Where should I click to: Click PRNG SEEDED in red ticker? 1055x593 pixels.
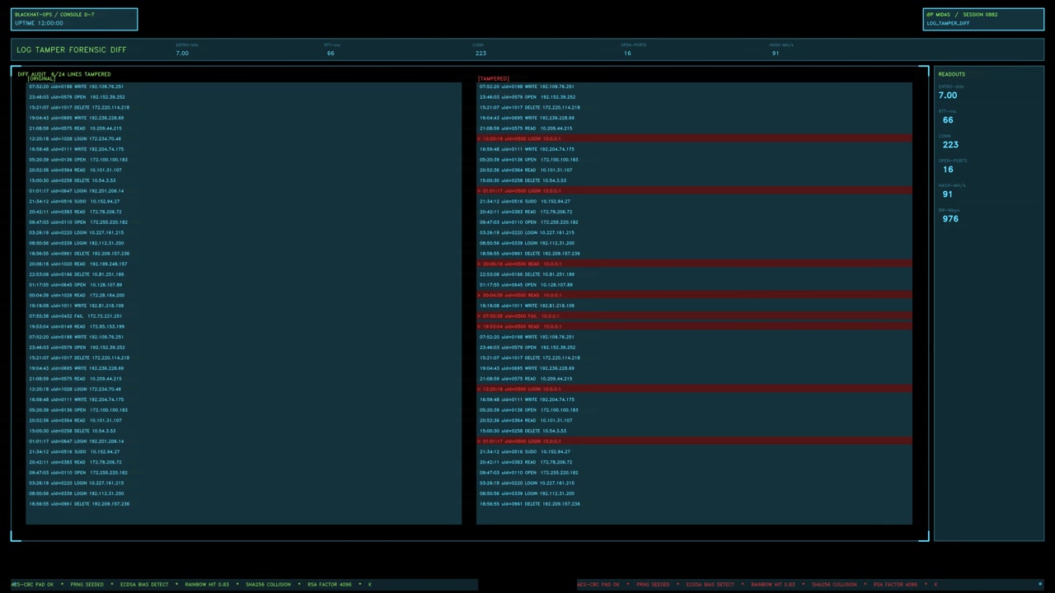(x=653, y=585)
